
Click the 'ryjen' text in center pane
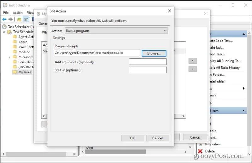point(89,148)
